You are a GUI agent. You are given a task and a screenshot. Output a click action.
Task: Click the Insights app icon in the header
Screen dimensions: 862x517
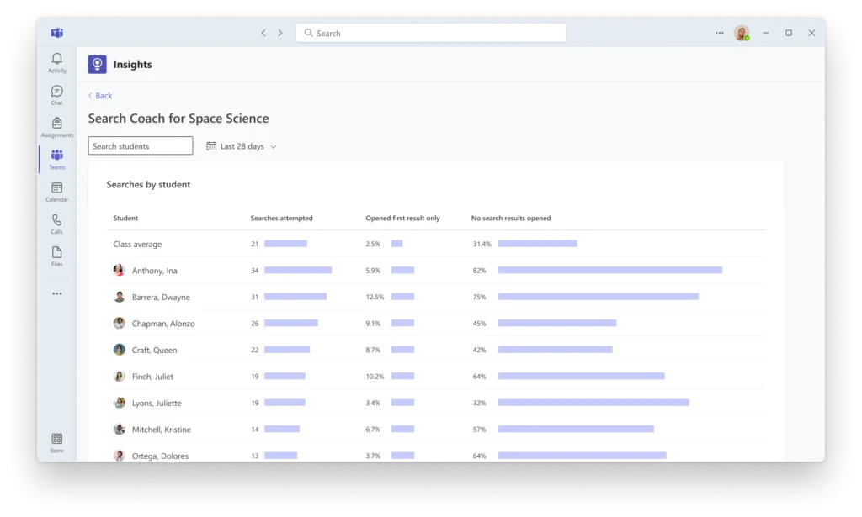(97, 64)
